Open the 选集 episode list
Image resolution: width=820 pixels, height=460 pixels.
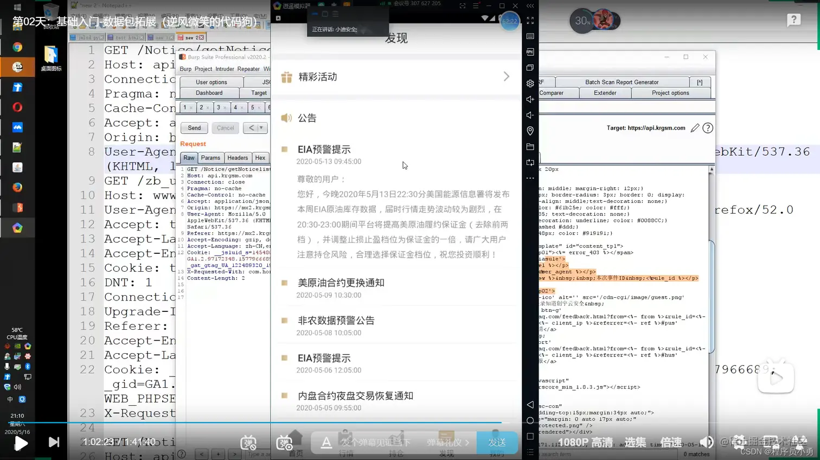tap(635, 442)
